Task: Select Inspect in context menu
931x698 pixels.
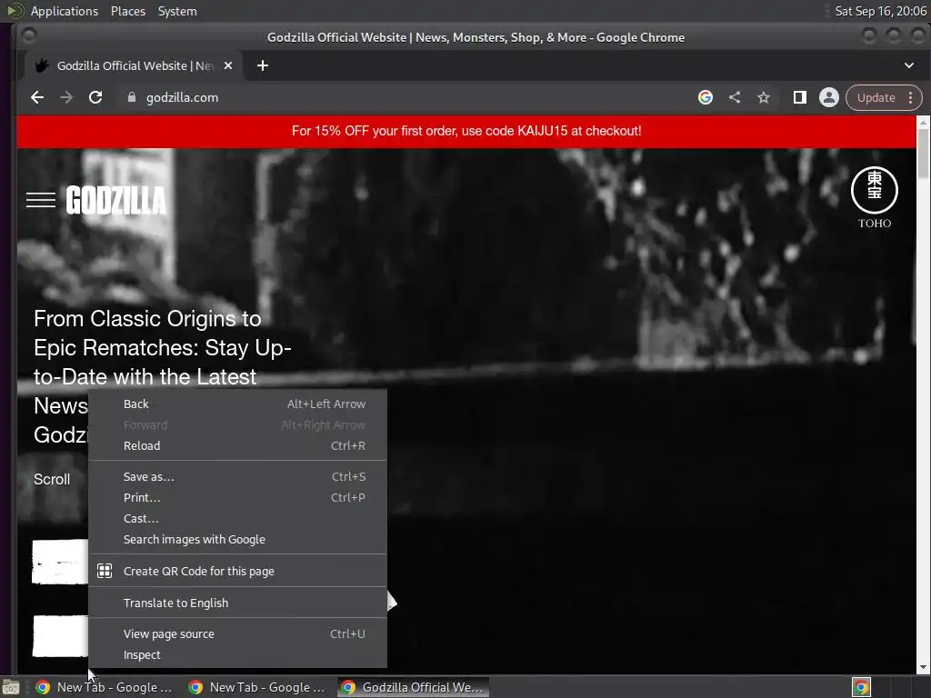Action: point(237,654)
